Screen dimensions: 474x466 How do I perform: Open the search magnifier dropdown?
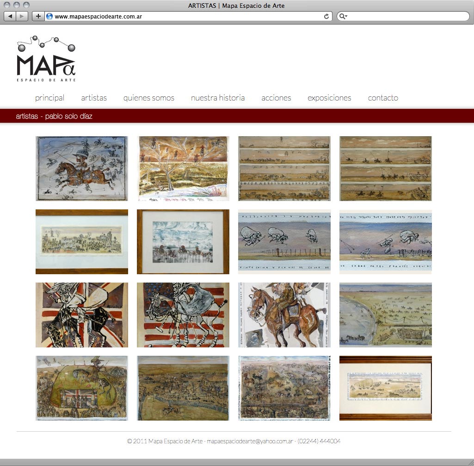pyautogui.click(x=343, y=16)
